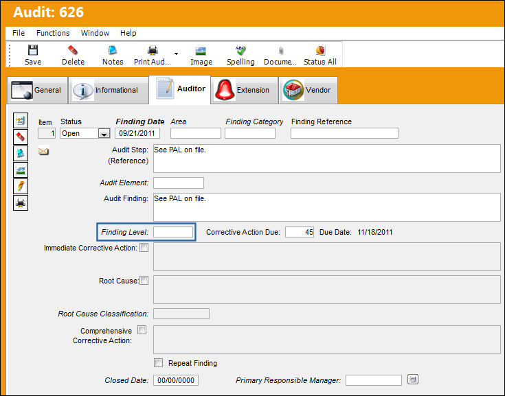Click the Audit: 626 title text
505x396 pixels.
click(x=48, y=12)
